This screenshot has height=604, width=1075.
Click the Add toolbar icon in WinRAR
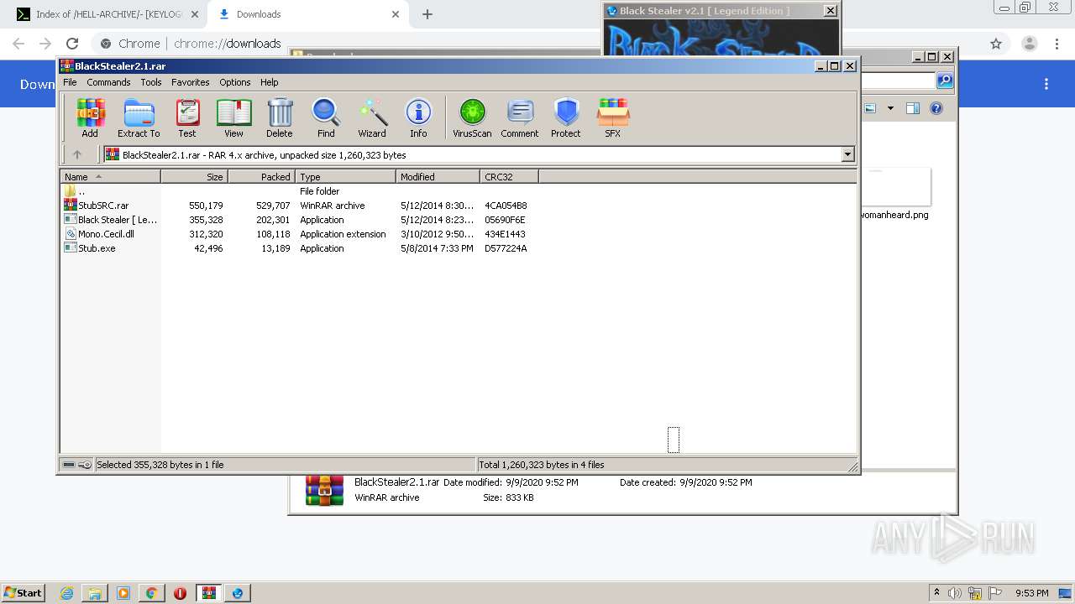click(x=90, y=118)
